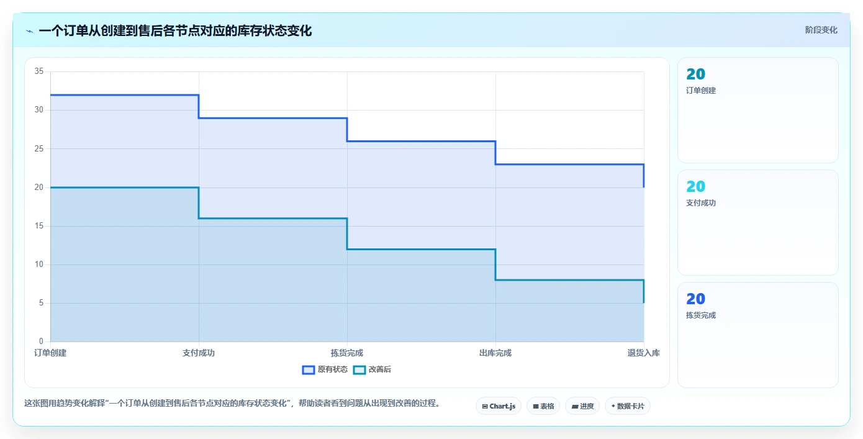
Task: Click the description sentence below the chart
Action: (x=233, y=403)
